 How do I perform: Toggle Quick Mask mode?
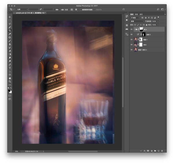pos(10,96)
